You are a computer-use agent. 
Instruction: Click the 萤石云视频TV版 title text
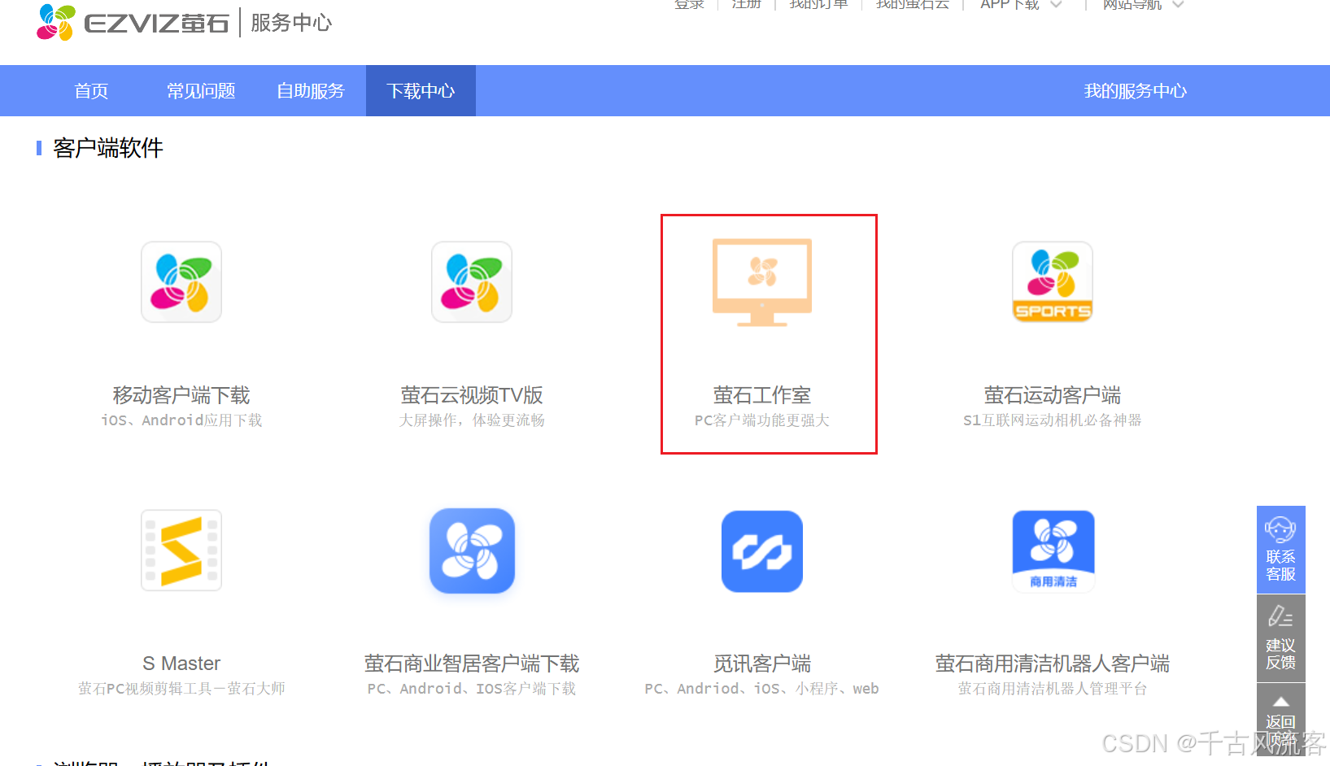point(472,395)
